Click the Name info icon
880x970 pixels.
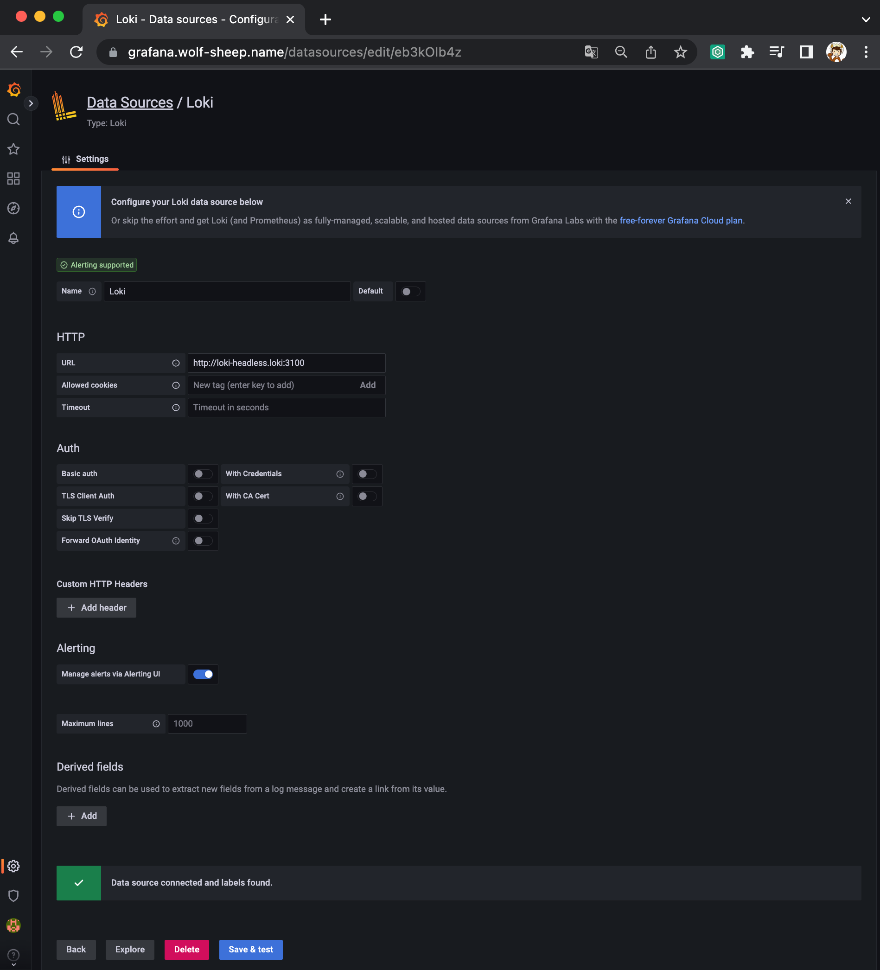(92, 291)
